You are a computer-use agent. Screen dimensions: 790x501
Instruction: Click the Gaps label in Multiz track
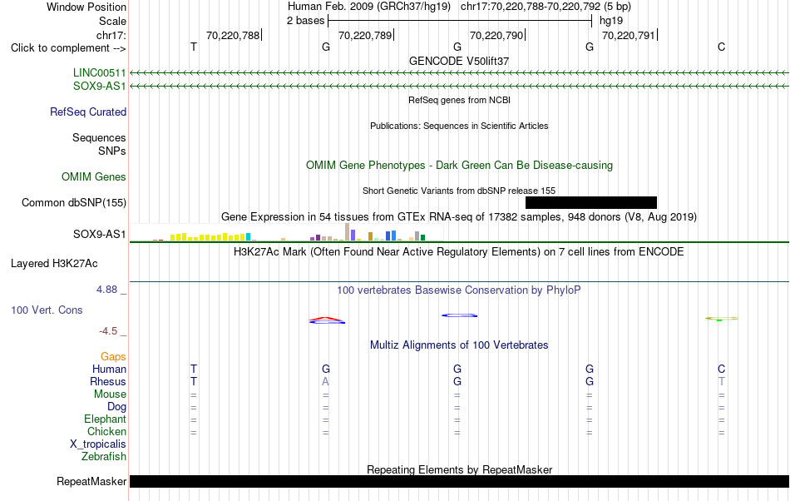pyautogui.click(x=113, y=356)
